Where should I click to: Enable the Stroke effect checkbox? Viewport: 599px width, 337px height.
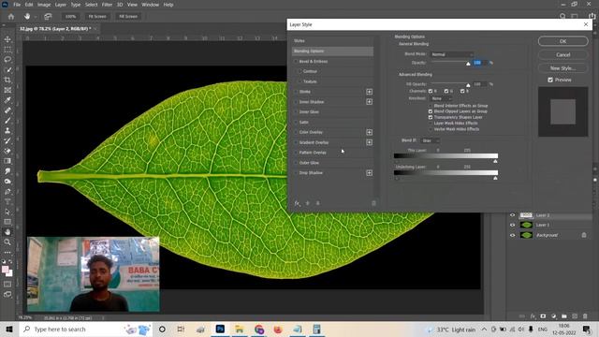coord(296,92)
